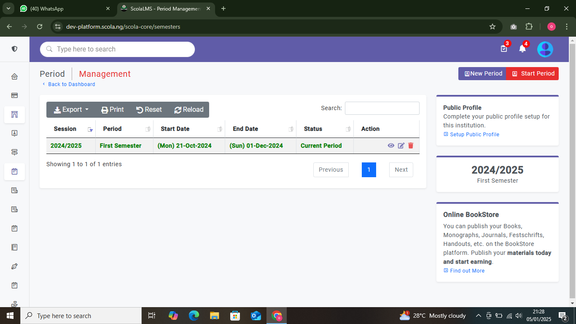Open the highlighted institution arch sidebar icon

pos(14,114)
